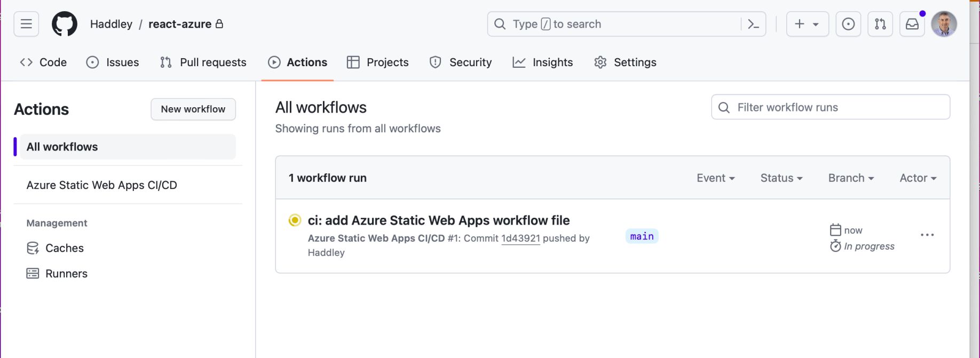980x358 pixels.
Task: Expand the Event filter dropdown
Action: [x=715, y=178]
